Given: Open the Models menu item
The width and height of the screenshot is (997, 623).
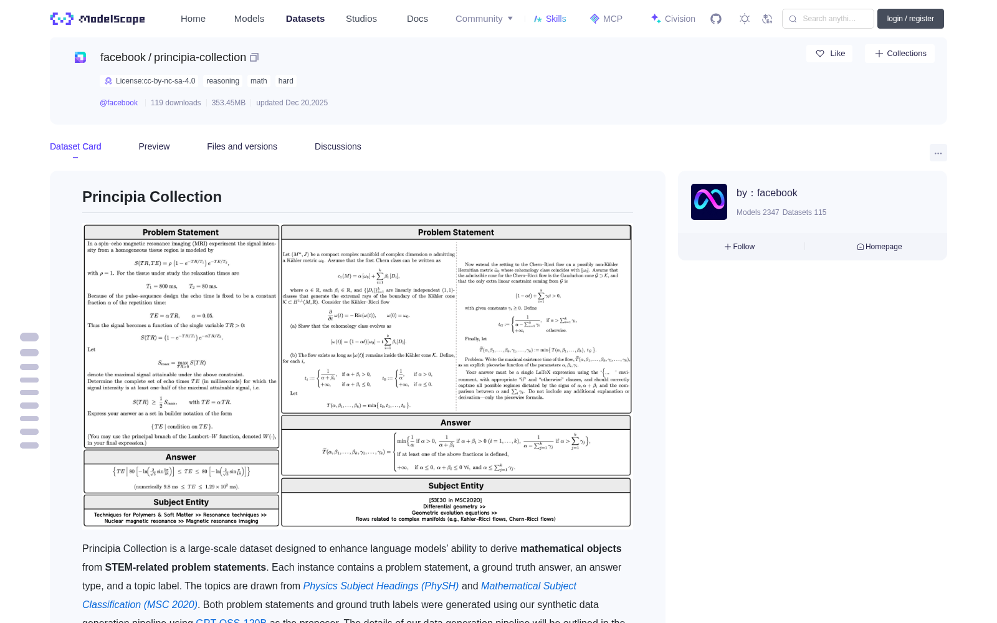Looking at the screenshot, I should 249,19.
